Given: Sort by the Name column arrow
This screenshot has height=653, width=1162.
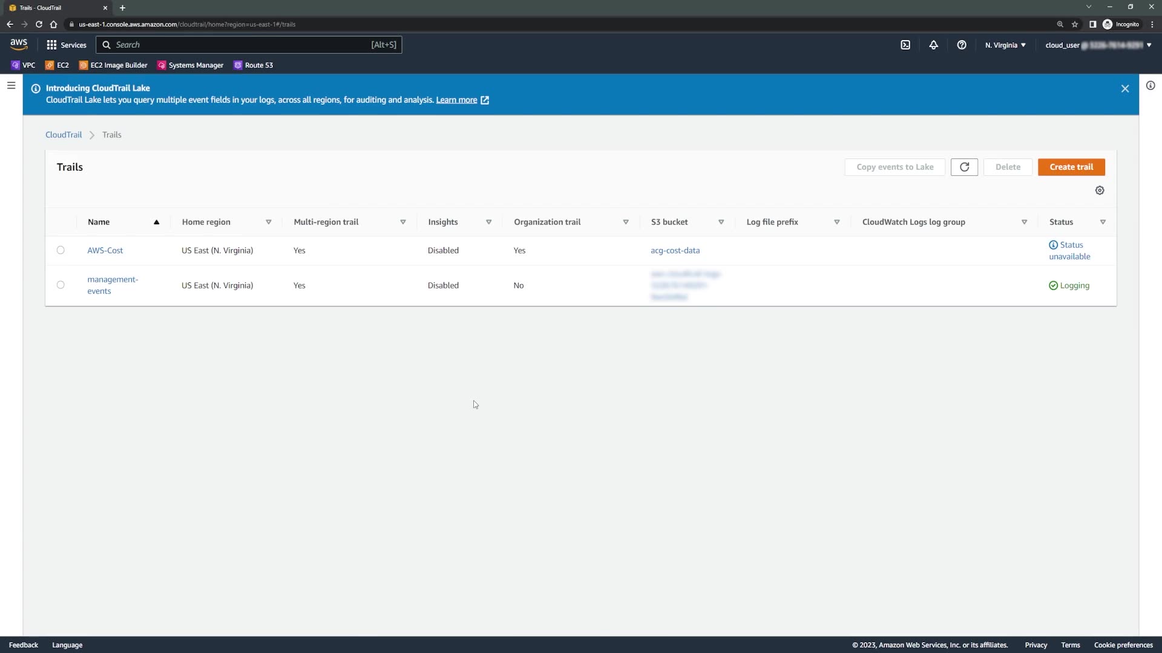Looking at the screenshot, I should (156, 222).
